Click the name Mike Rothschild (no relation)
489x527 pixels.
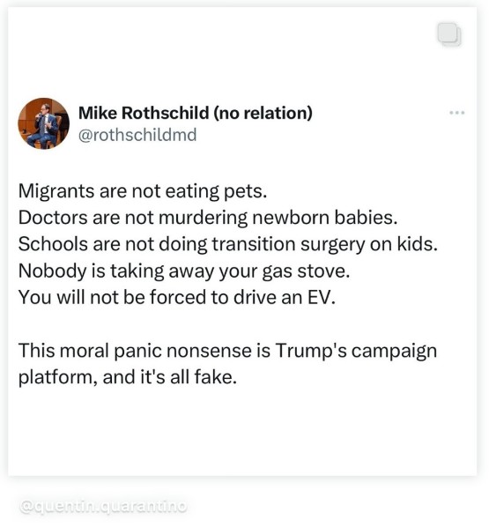(x=196, y=113)
